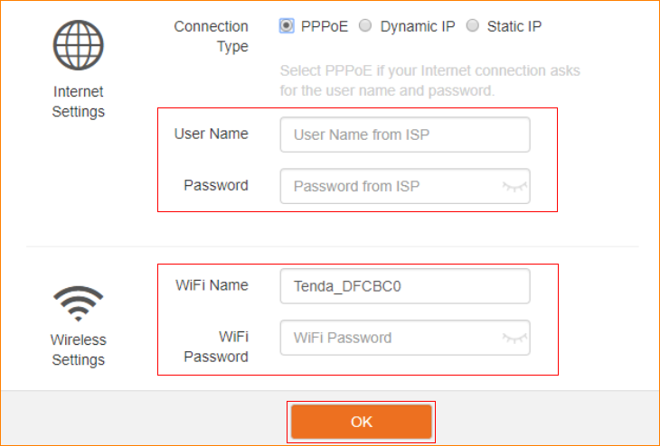Edit the WiFi Name field showing Tenda_DFCBC0
The width and height of the screenshot is (660, 446).
click(x=404, y=286)
